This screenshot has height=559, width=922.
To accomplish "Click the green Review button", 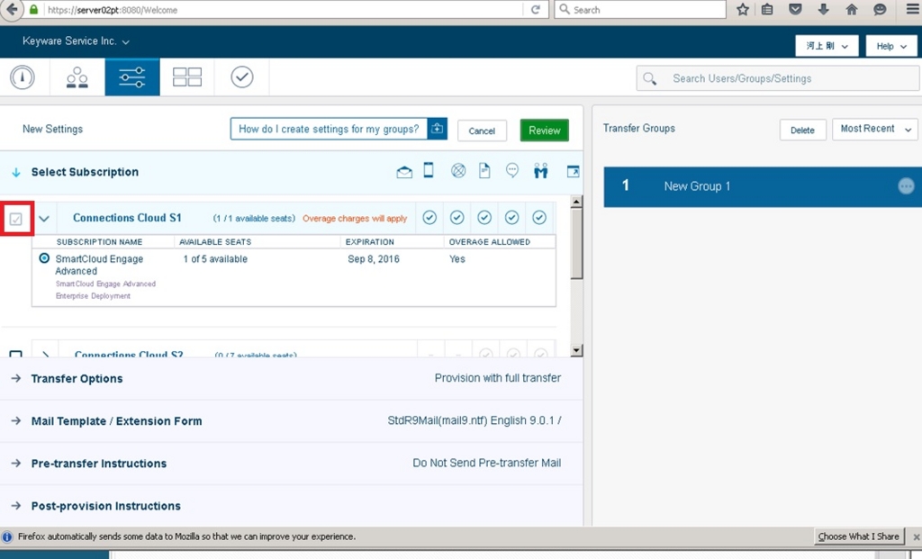I will [544, 131].
